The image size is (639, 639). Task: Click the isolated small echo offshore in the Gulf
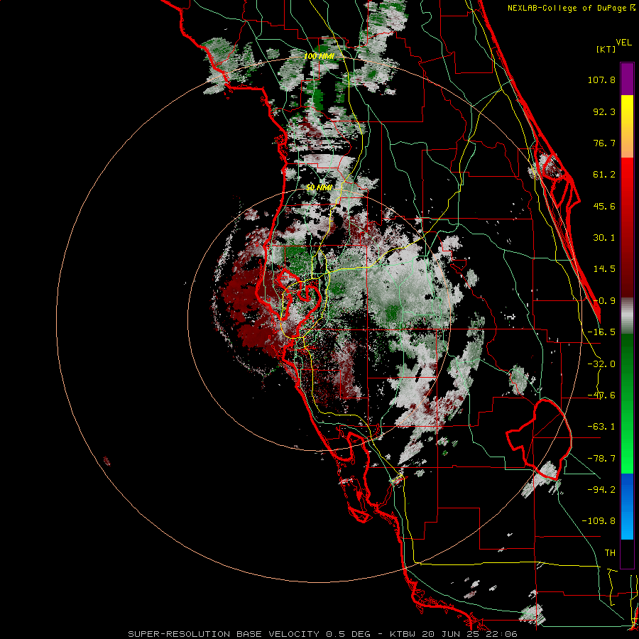pyautogui.click(x=106, y=461)
